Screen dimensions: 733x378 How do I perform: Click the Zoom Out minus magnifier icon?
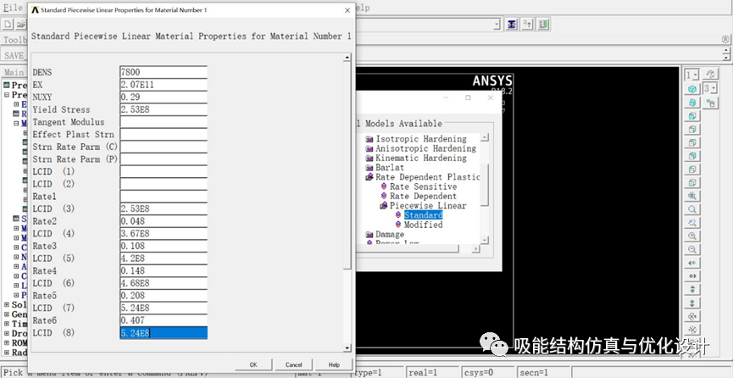[x=692, y=249]
